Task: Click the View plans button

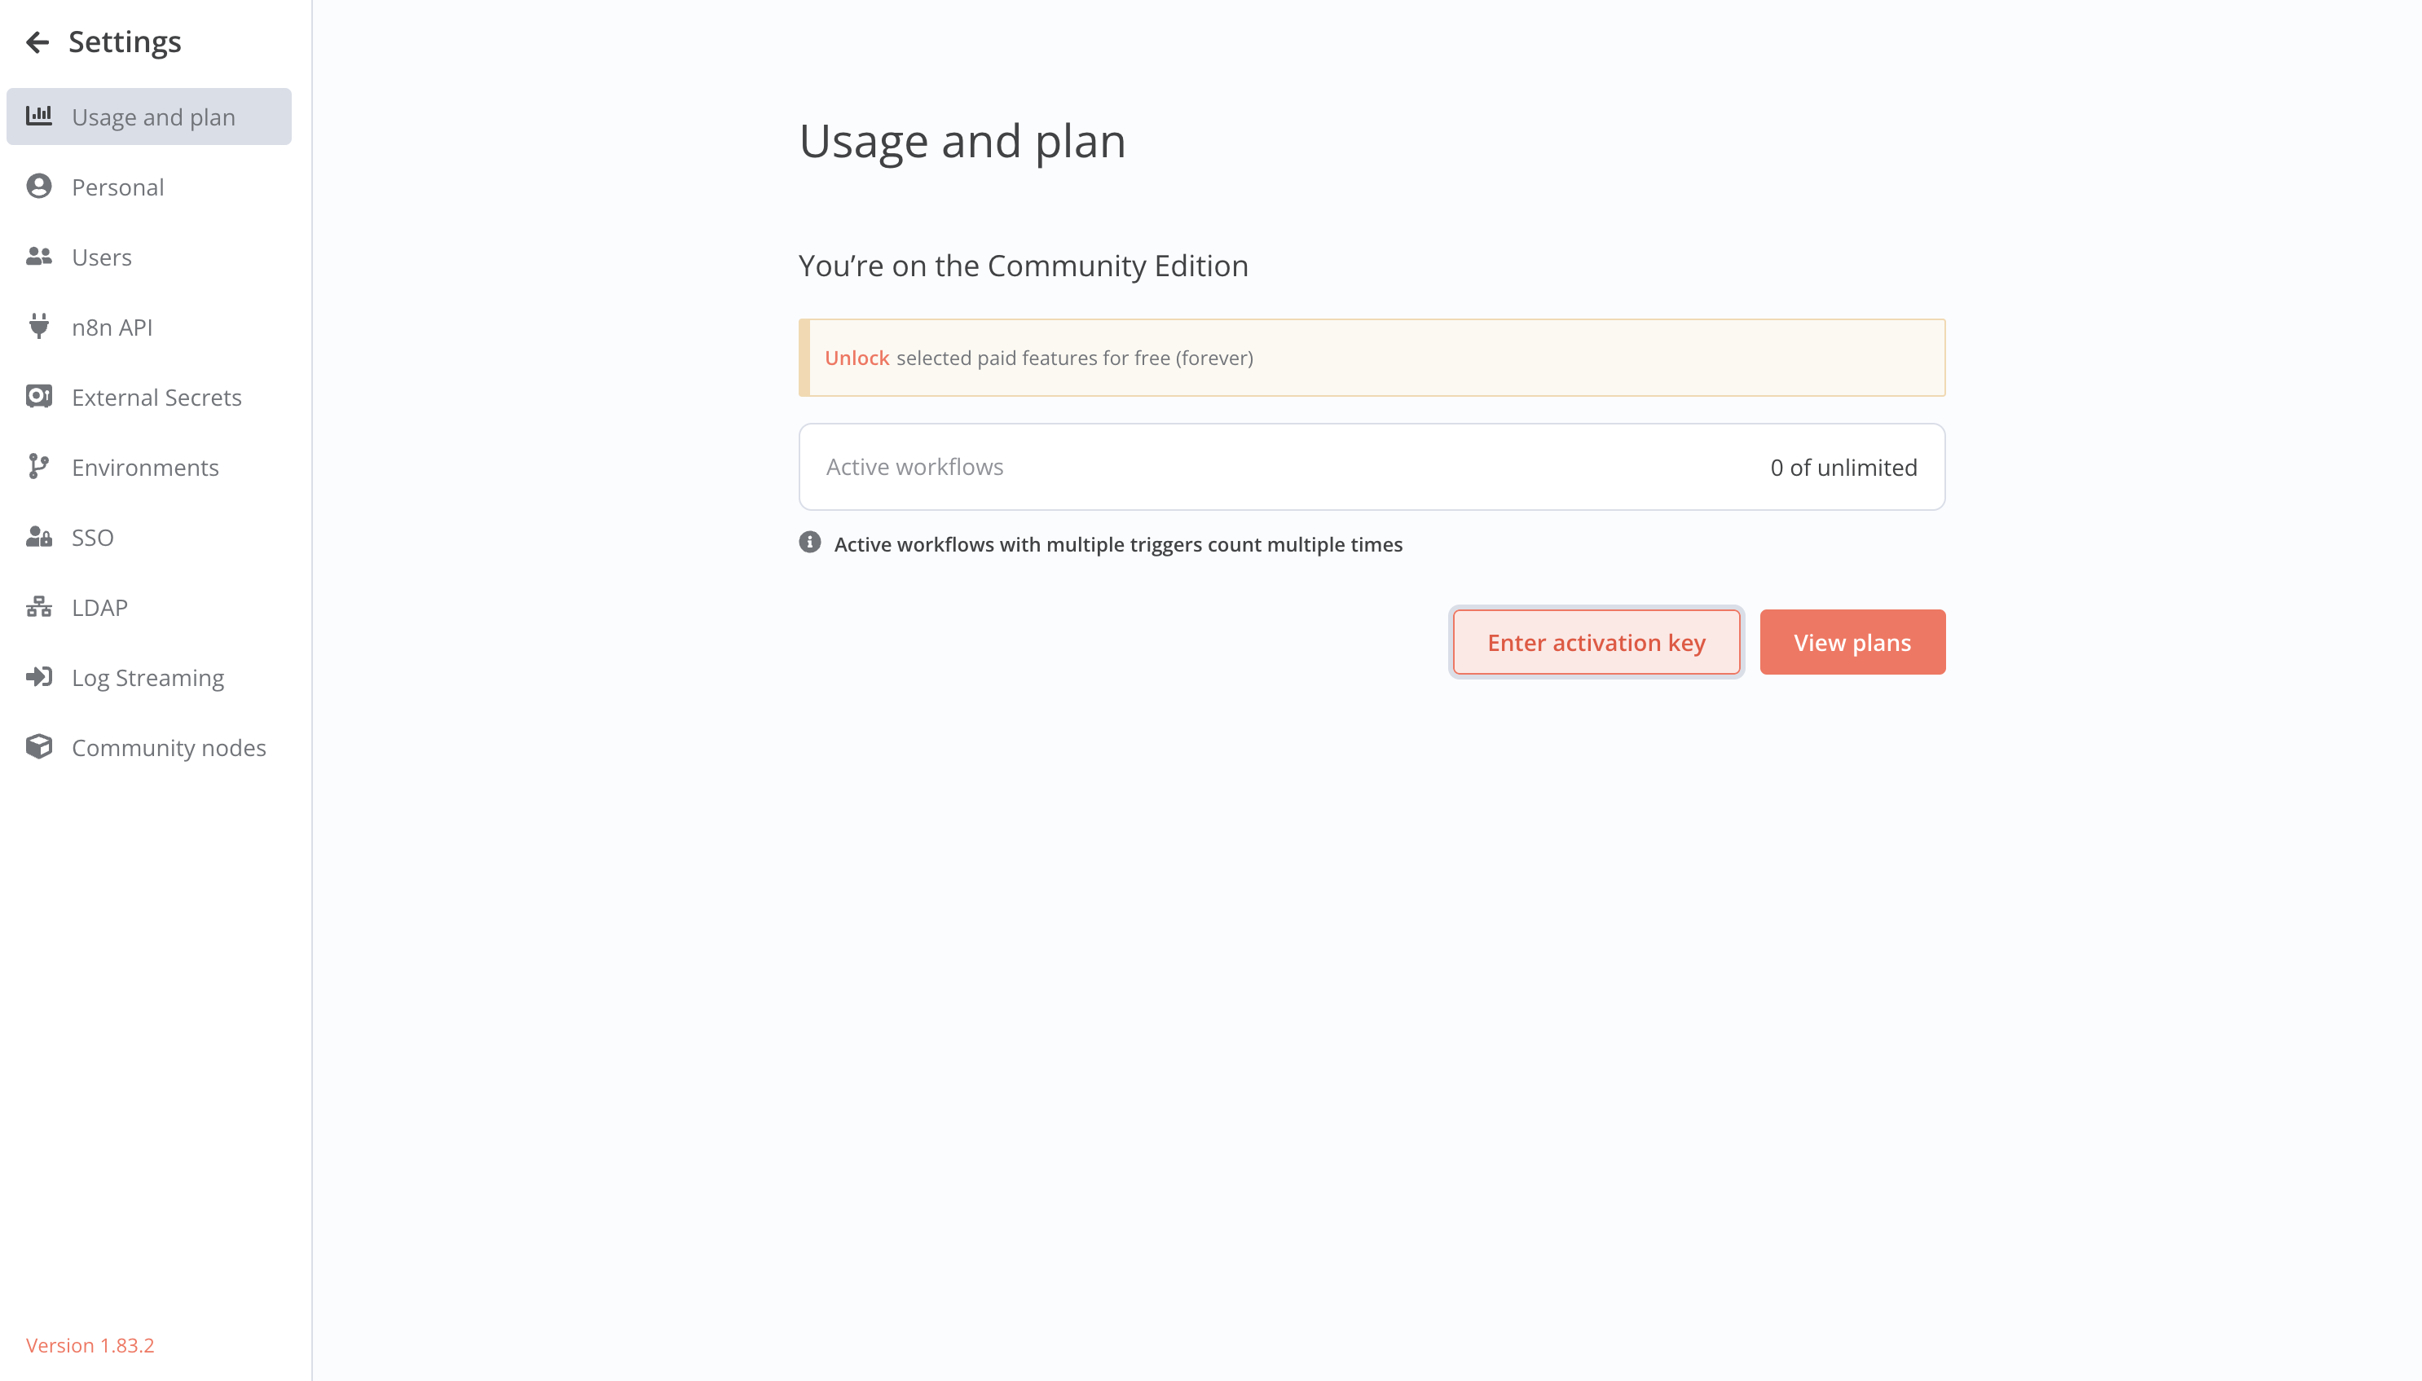Action: (x=1852, y=642)
